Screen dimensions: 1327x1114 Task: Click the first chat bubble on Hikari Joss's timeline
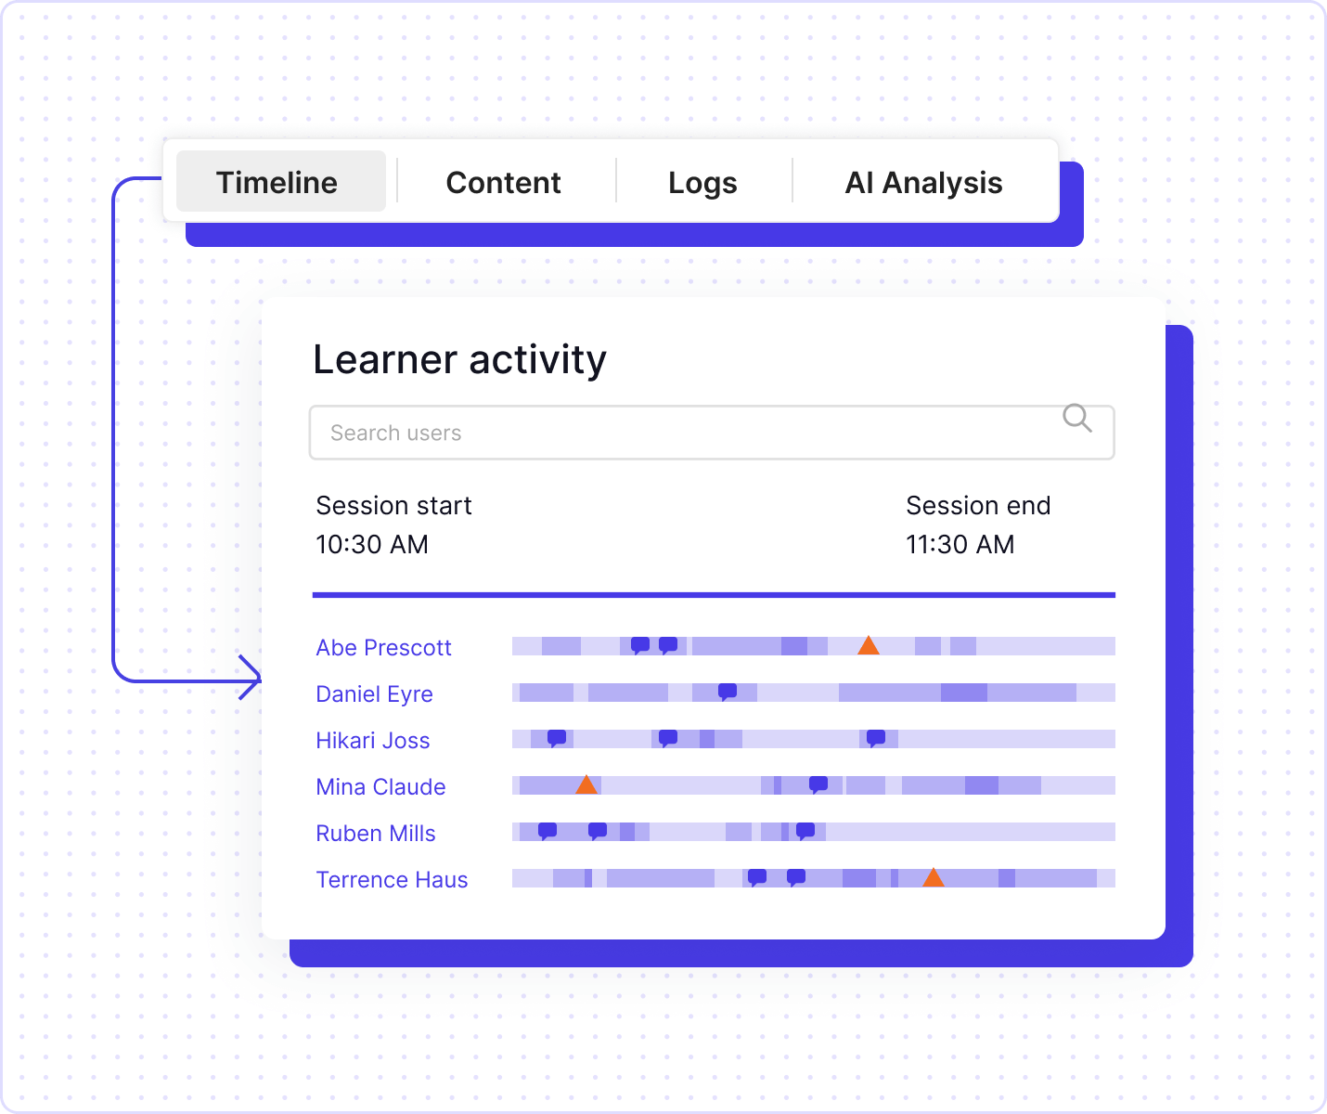(x=557, y=738)
